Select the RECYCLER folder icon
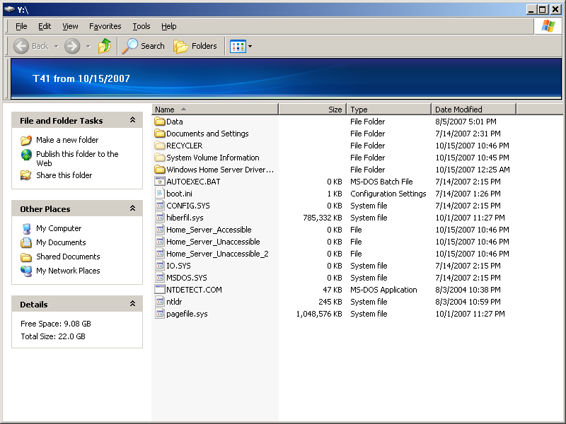566x424 pixels. [x=160, y=146]
